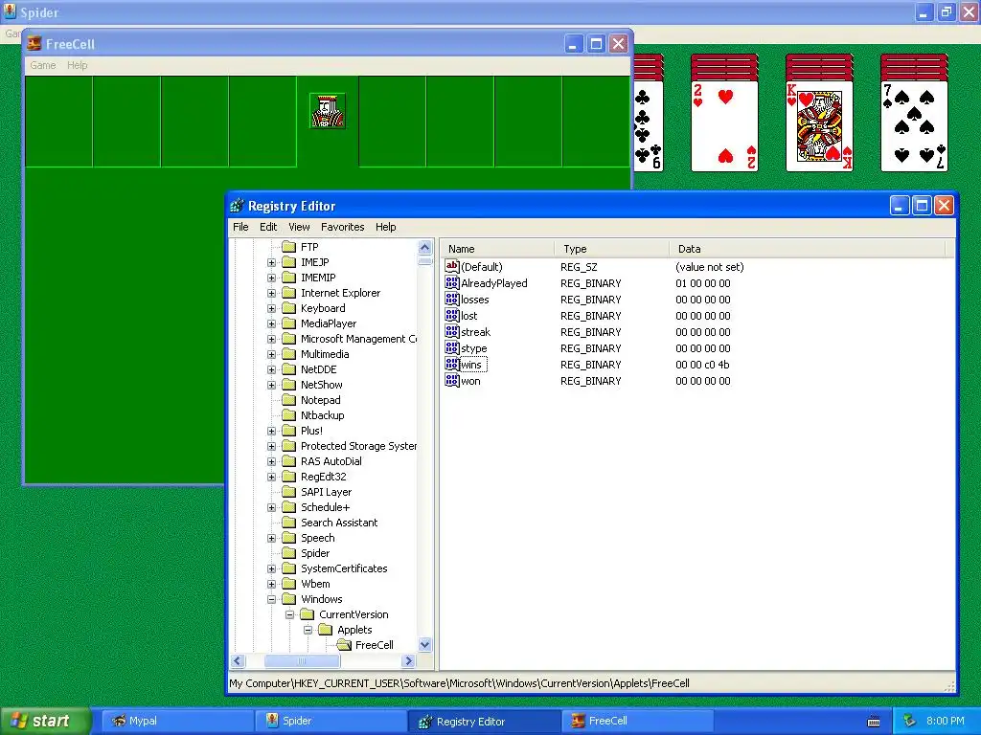Viewport: 981px width, 735px height.
Task: Click the FTP folder icon
Action: pos(288,247)
